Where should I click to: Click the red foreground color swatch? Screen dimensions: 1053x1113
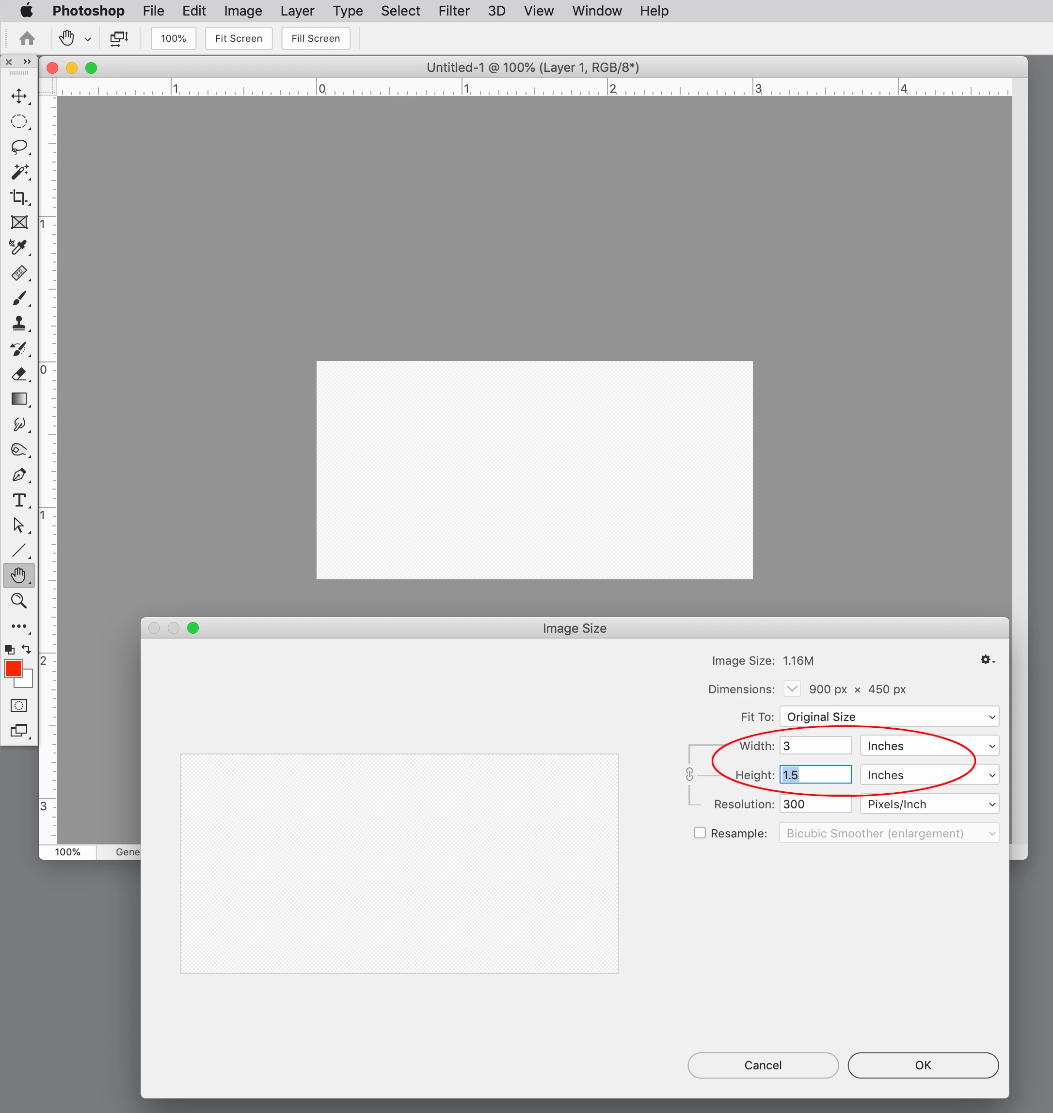pyautogui.click(x=13, y=668)
